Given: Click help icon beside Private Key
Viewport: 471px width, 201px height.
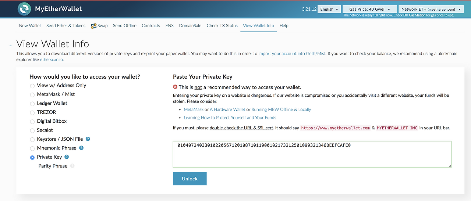Looking at the screenshot, I should tap(67, 157).
